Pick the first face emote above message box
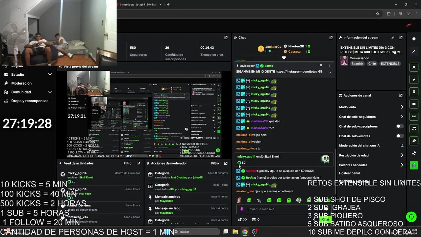 coord(239,200)
